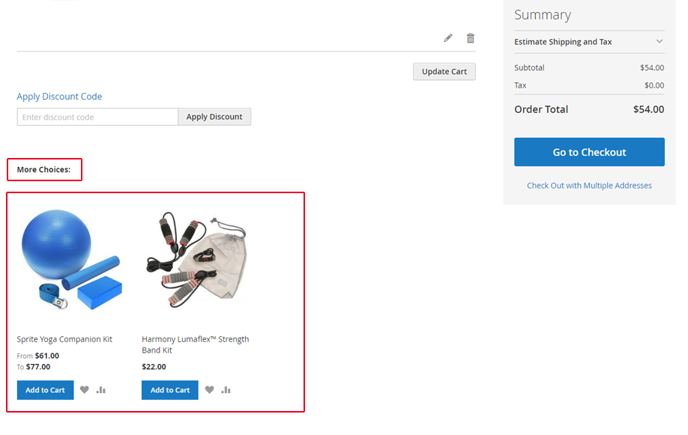This screenshot has height=435, width=688.
Task: Add Sprite Yoga Companion Kit to cart
Action: 45,390
